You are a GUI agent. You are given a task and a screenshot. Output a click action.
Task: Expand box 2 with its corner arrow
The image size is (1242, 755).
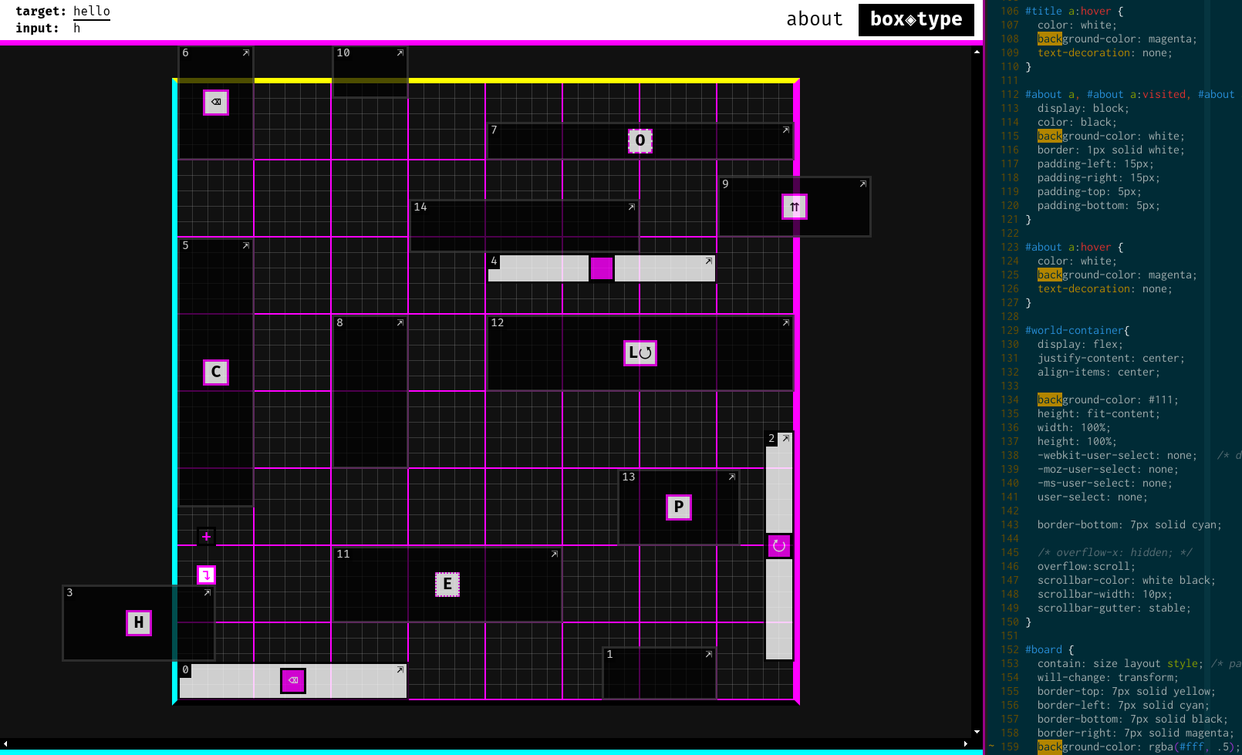[x=785, y=439]
